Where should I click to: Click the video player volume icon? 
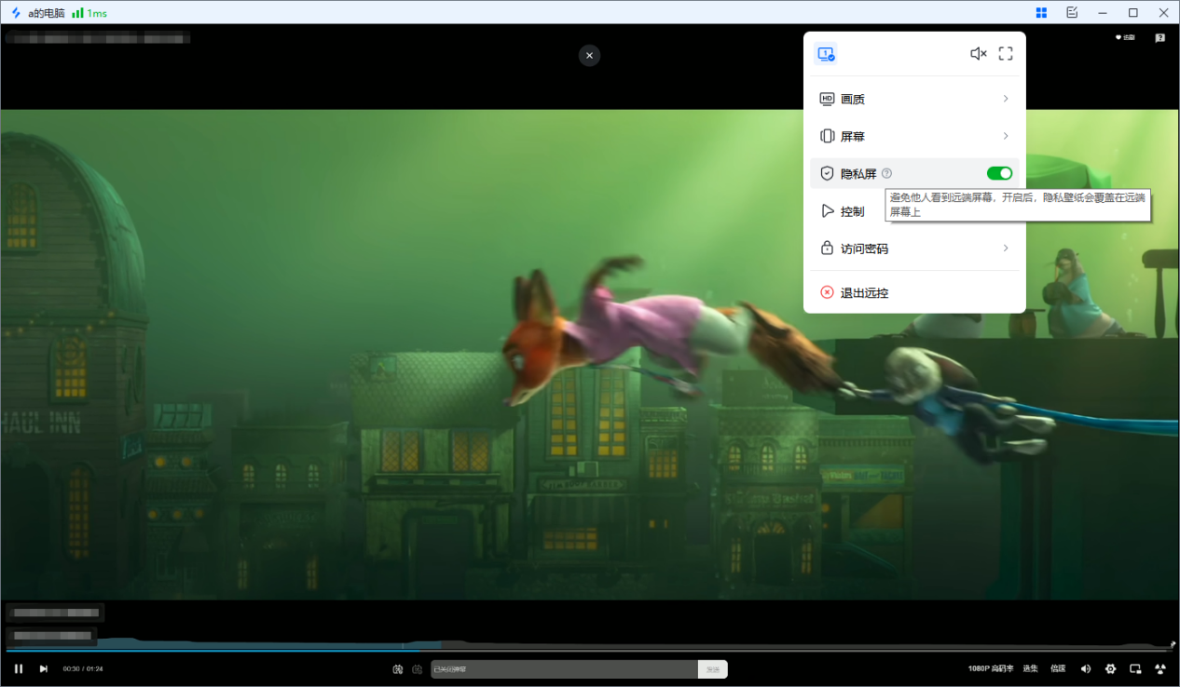[x=1085, y=668]
